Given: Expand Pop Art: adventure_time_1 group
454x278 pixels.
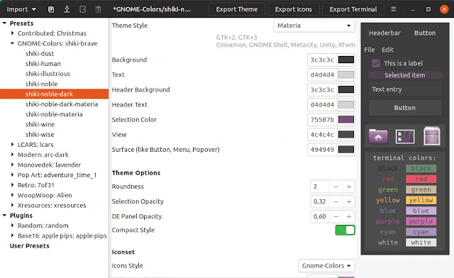Looking at the screenshot, I should [12, 175].
